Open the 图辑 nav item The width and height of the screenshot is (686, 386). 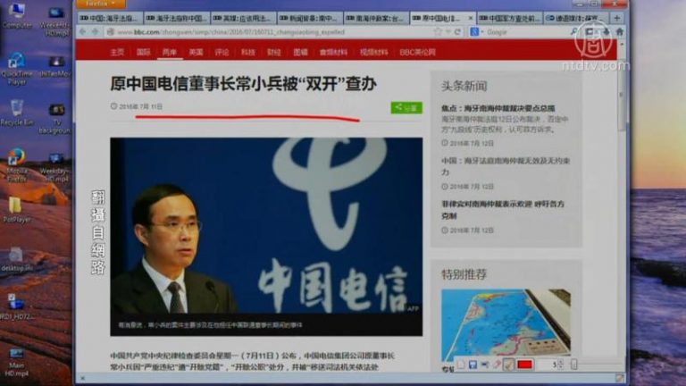coord(300,52)
